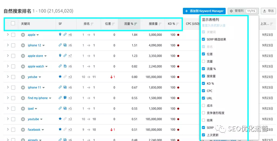Open the 管理列 column manager
Image resolution: width=277 pixels, height=141 pixels.
click(243, 11)
